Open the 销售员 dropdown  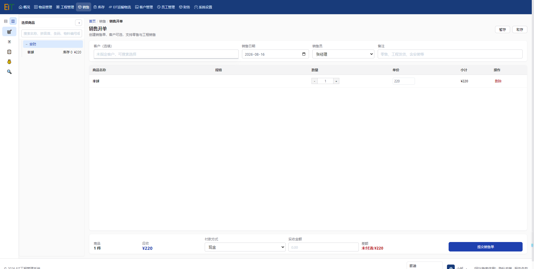tap(343, 54)
